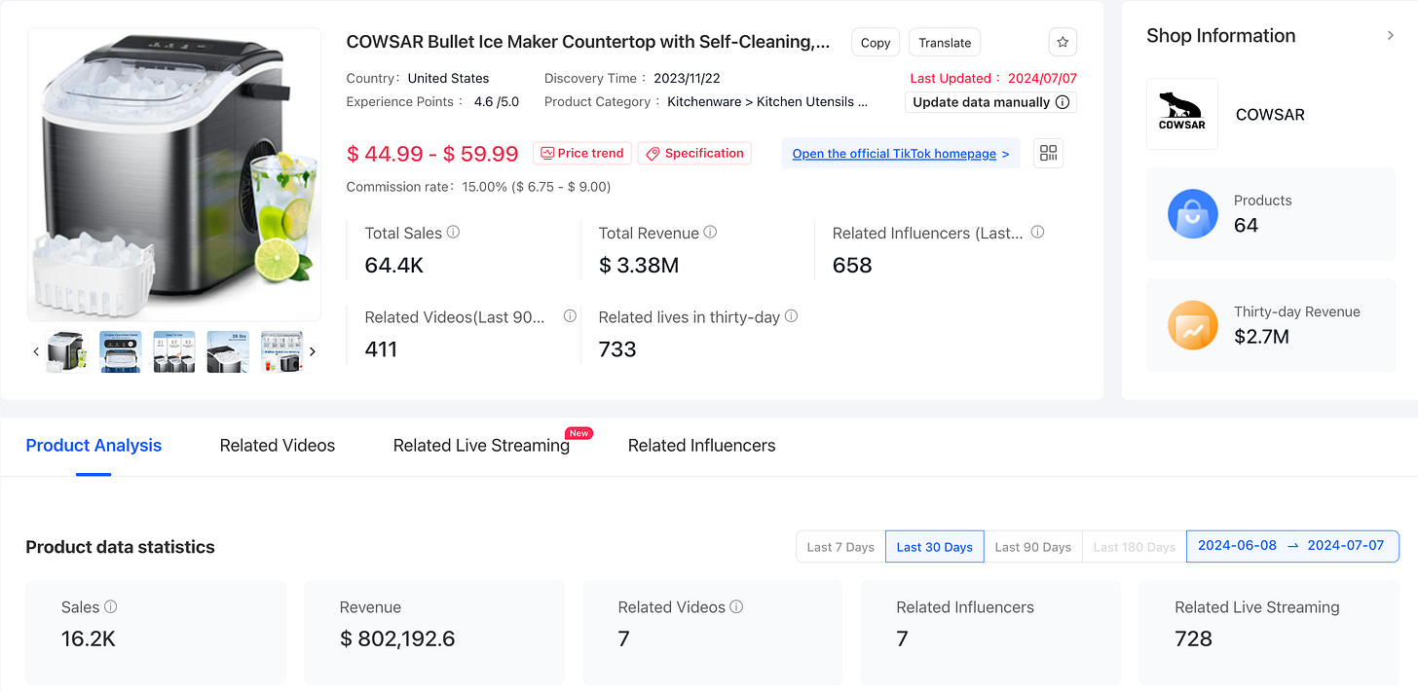Switch to Related Influencers tab

(x=702, y=446)
